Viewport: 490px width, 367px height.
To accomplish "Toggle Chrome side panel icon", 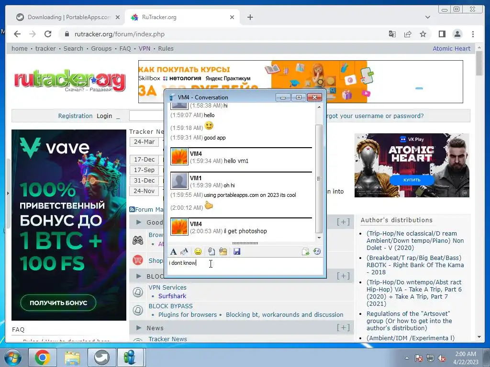I will click(x=442, y=34).
